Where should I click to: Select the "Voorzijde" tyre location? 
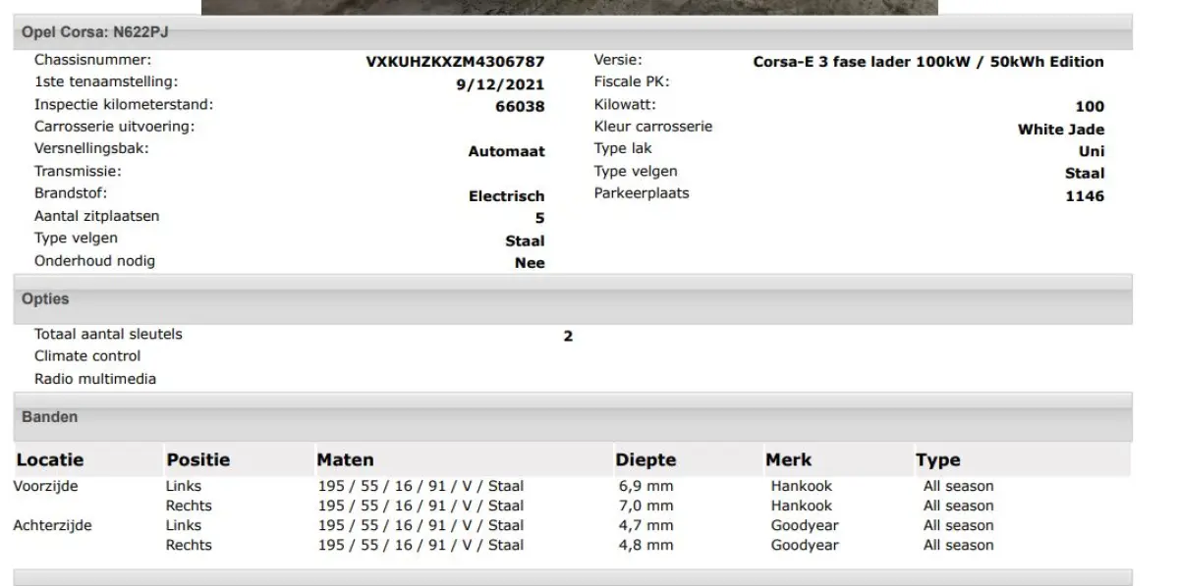click(x=45, y=486)
